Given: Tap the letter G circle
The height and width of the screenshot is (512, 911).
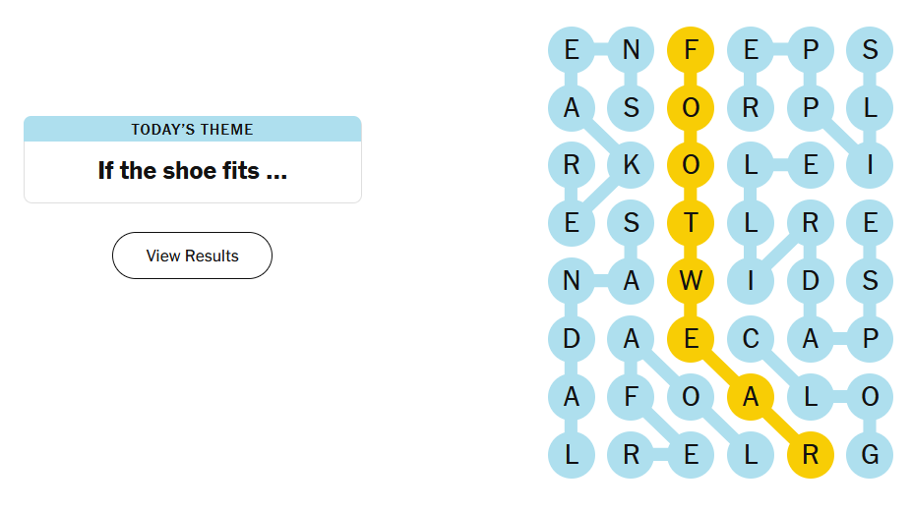Looking at the screenshot, I should coord(870,455).
